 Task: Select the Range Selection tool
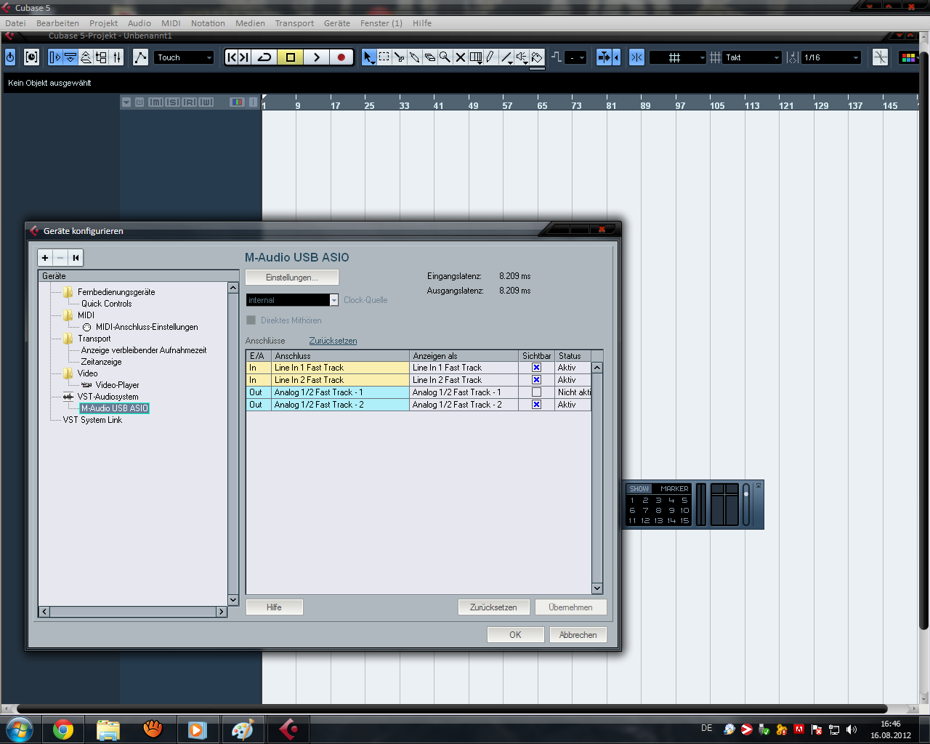[384, 57]
